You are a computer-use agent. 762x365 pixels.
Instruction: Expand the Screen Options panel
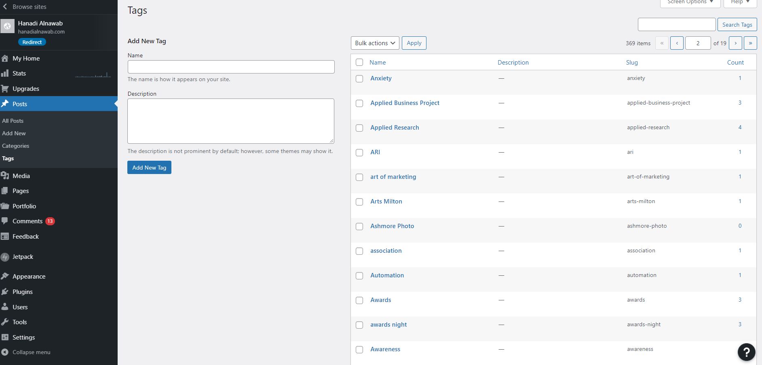(690, 2)
